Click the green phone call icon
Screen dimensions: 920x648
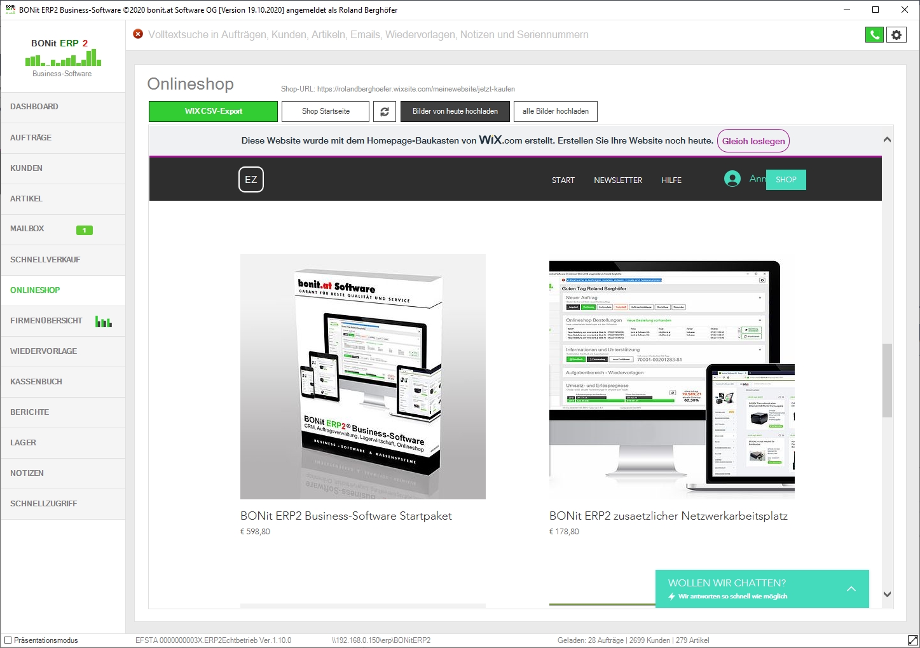coord(874,35)
